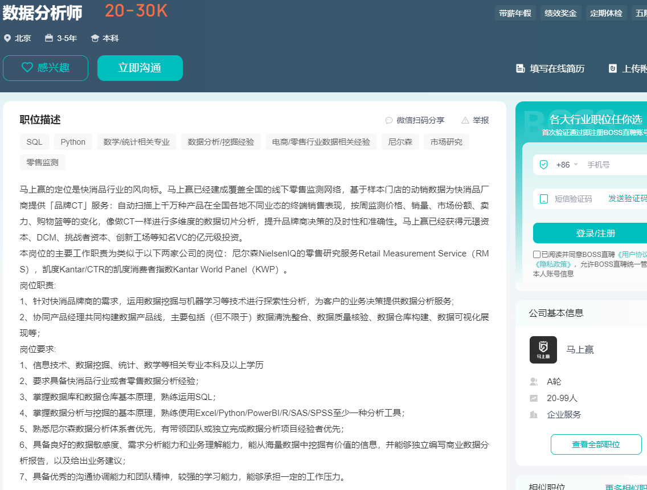Click the heart icon in 感兴趣
Screen dimensions: 647x490
coord(27,68)
